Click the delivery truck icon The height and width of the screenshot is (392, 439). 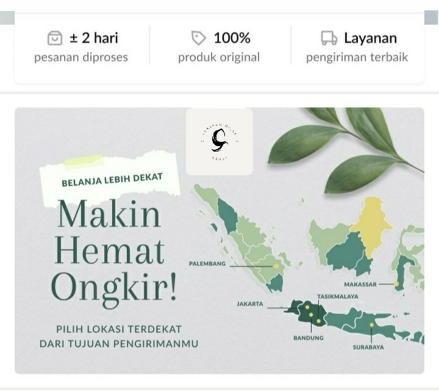pos(329,38)
